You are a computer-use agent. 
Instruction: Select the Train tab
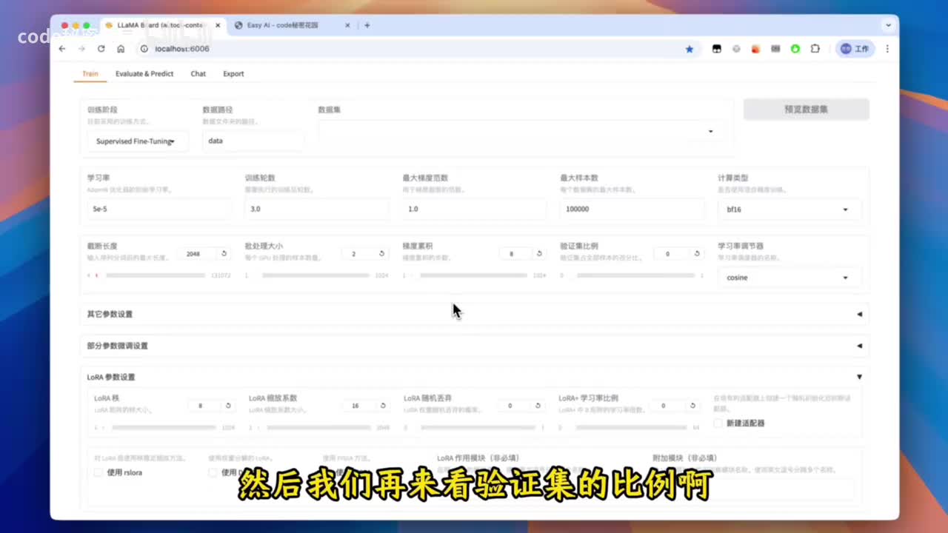90,73
